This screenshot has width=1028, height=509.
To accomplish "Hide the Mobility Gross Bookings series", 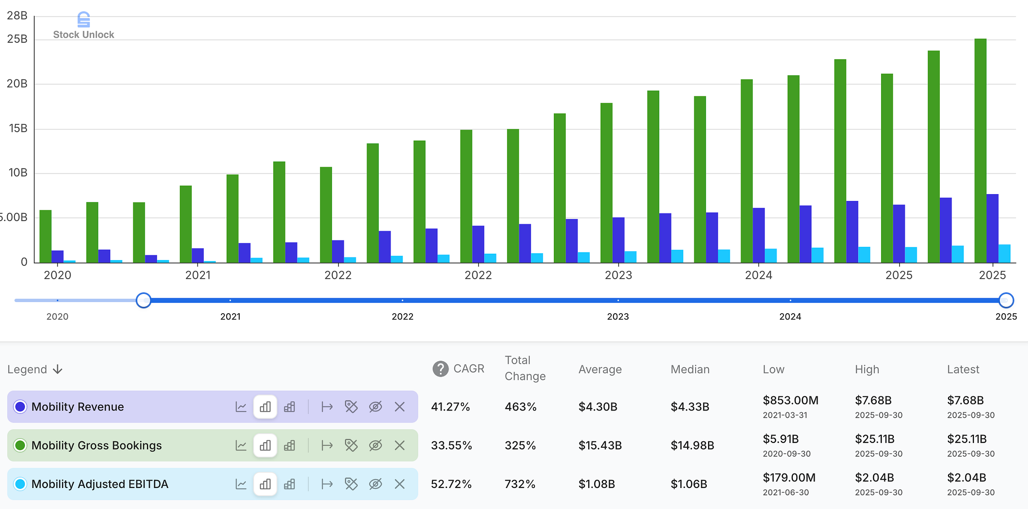I will tap(375, 445).
